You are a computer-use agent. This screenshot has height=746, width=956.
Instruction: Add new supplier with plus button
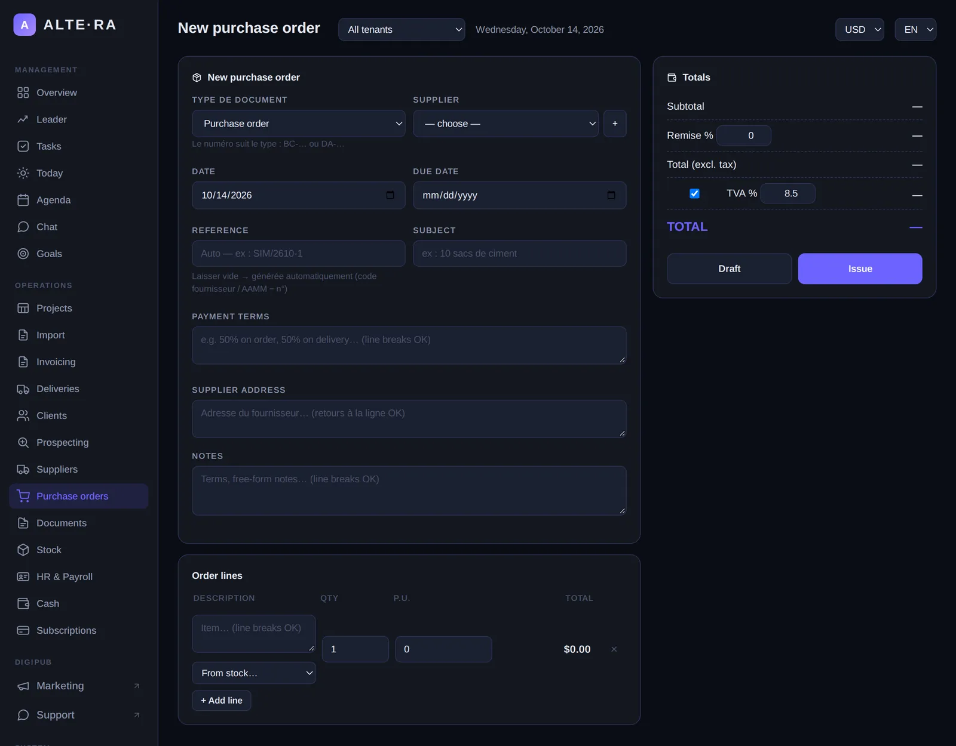click(x=615, y=124)
